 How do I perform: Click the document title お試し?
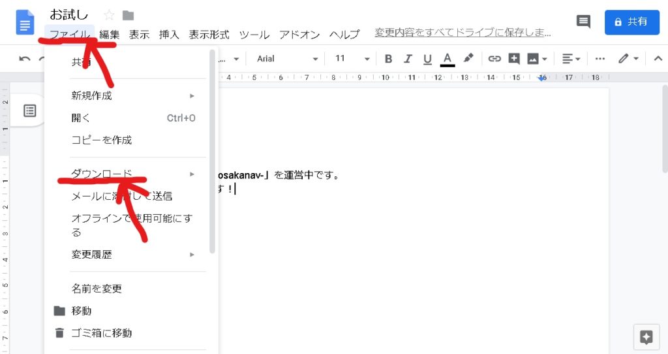(x=68, y=14)
